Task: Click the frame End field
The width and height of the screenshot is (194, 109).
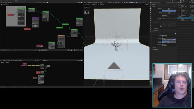Action: [169, 25]
